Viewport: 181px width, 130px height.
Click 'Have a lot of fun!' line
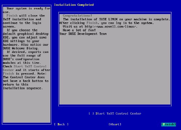(x=79, y=30)
